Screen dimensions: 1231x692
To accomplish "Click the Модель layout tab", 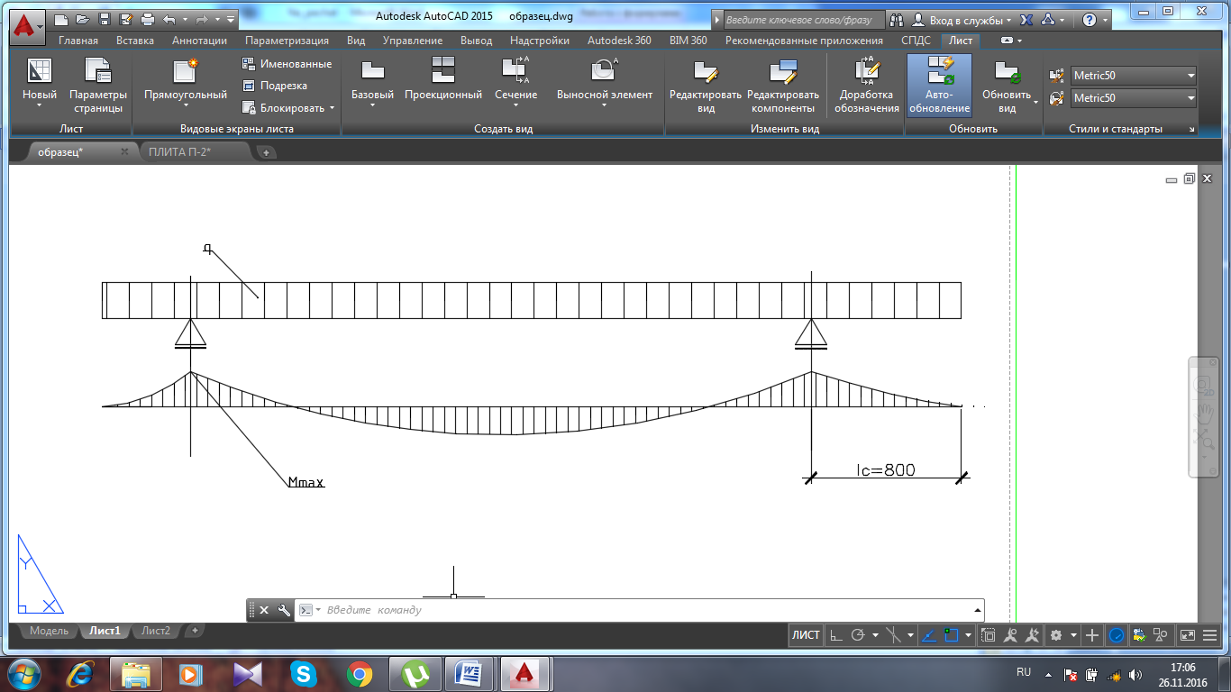I will pyautogui.click(x=49, y=631).
